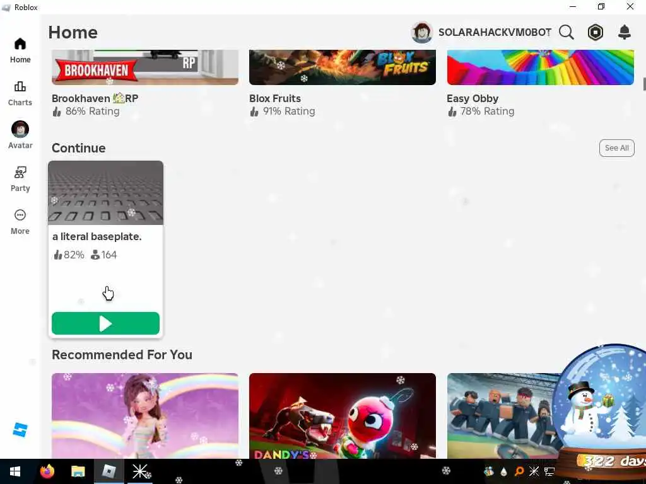Click the snowflake app in taskbar
This screenshot has width=646, height=484.
coord(139,471)
